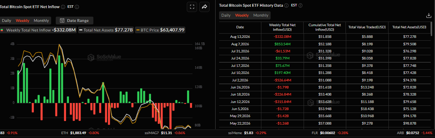Click the -$315.84M inflow cell

(283, 102)
